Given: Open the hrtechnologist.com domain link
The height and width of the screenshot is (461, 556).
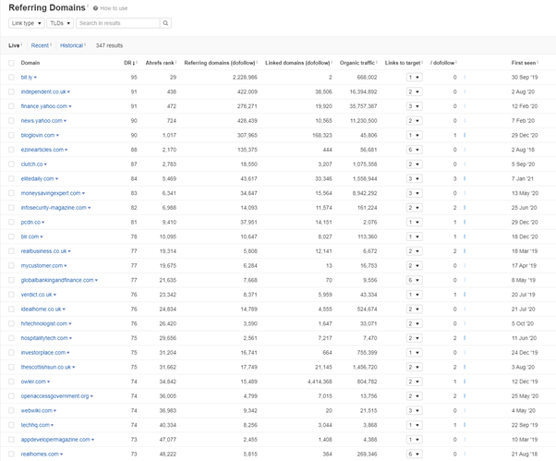Looking at the screenshot, I should tap(44, 323).
